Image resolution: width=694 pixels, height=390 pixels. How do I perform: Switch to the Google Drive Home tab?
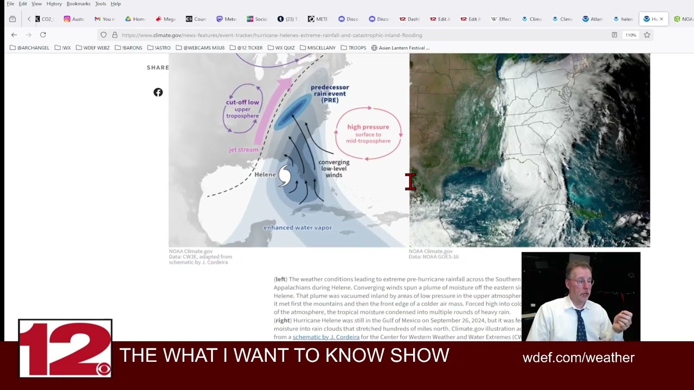[135, 19]
